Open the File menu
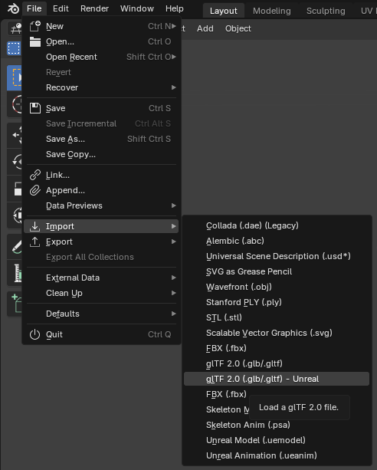The width and height of the screenshot is (377, 470). 34,8
